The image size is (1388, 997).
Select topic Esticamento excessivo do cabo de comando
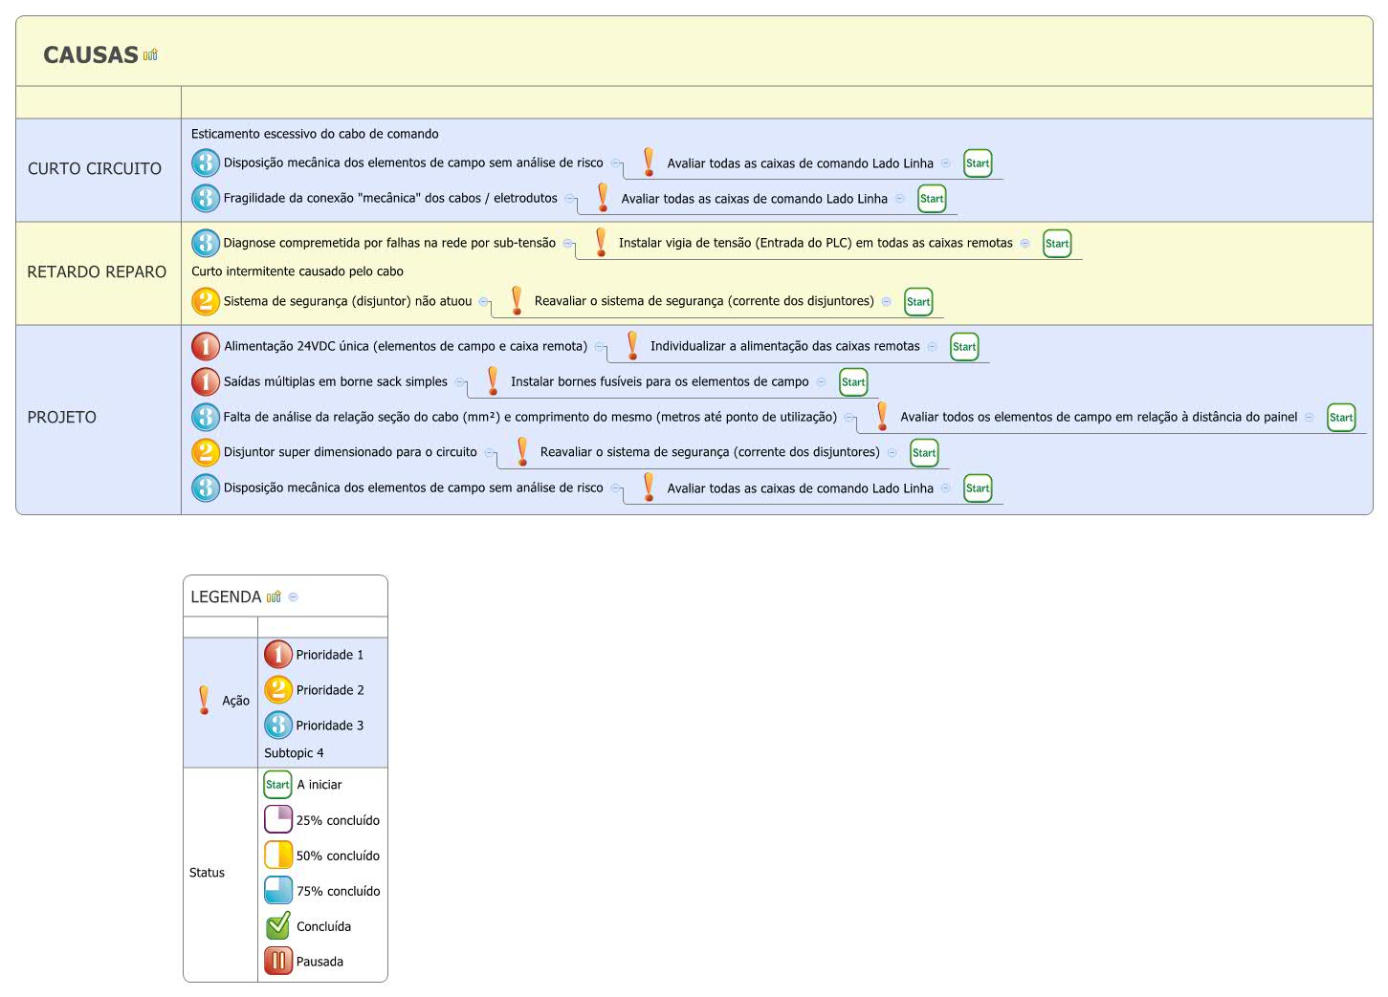[315, 134]
